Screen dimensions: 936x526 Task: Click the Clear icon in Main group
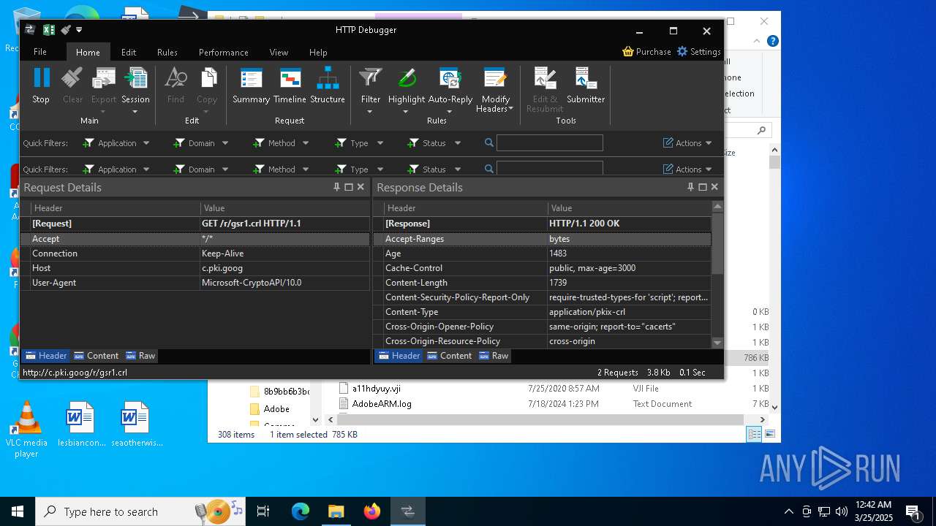point(72,78)
